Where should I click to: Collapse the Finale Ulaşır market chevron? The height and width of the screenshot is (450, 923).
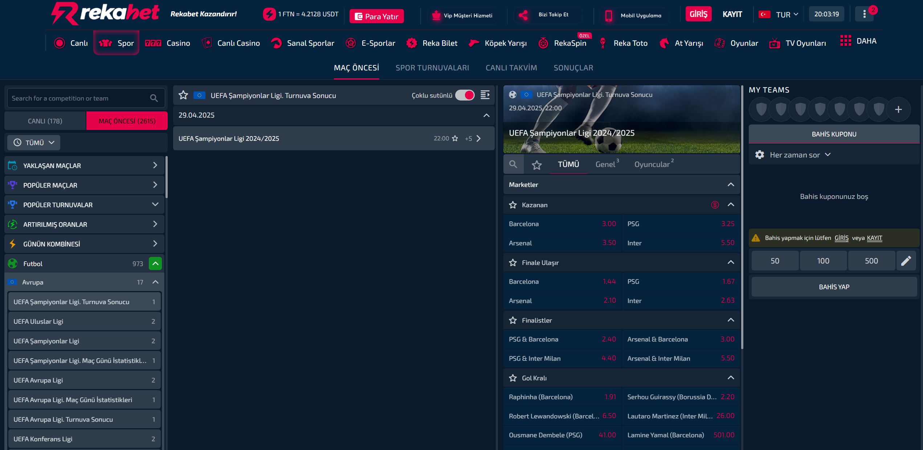pos(731,262)
